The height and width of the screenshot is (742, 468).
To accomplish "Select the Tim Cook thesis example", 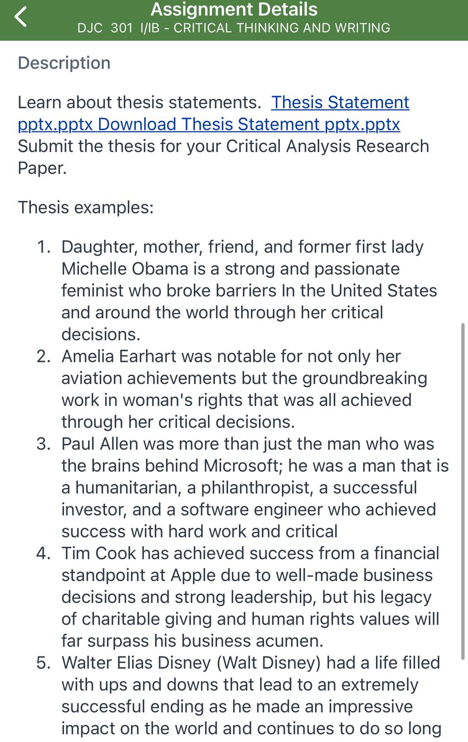I will pyautogui.click(x=250, y=597).
